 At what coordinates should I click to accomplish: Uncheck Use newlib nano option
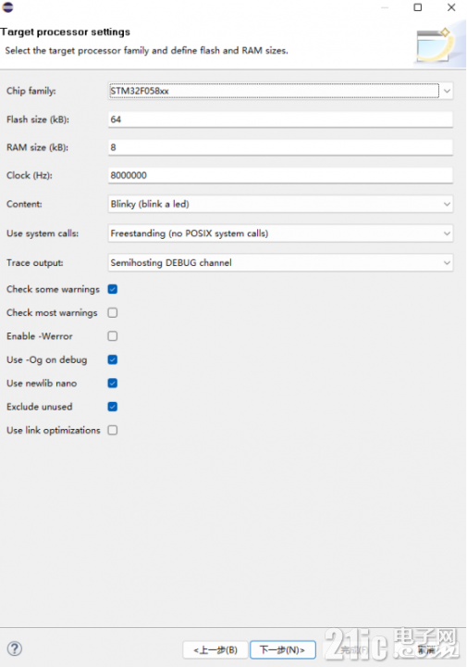(x=113, y=384)
